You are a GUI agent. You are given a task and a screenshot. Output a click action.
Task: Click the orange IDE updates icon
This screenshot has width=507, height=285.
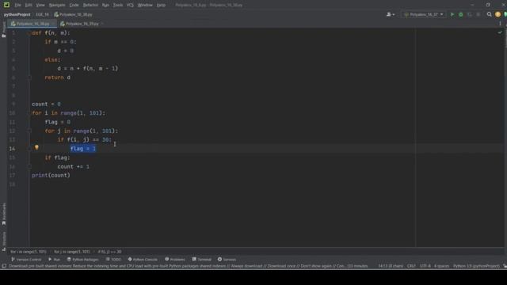[497, 14]
